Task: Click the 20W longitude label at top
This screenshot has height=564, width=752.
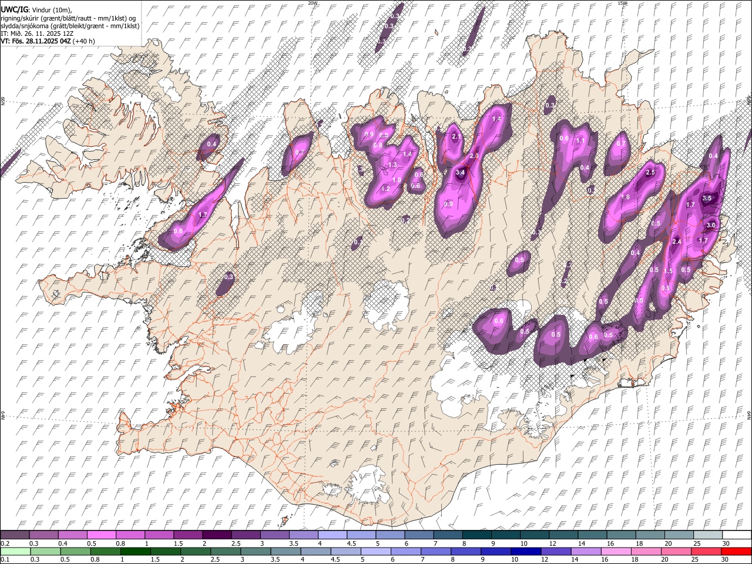Action: (x=313, y=3)
